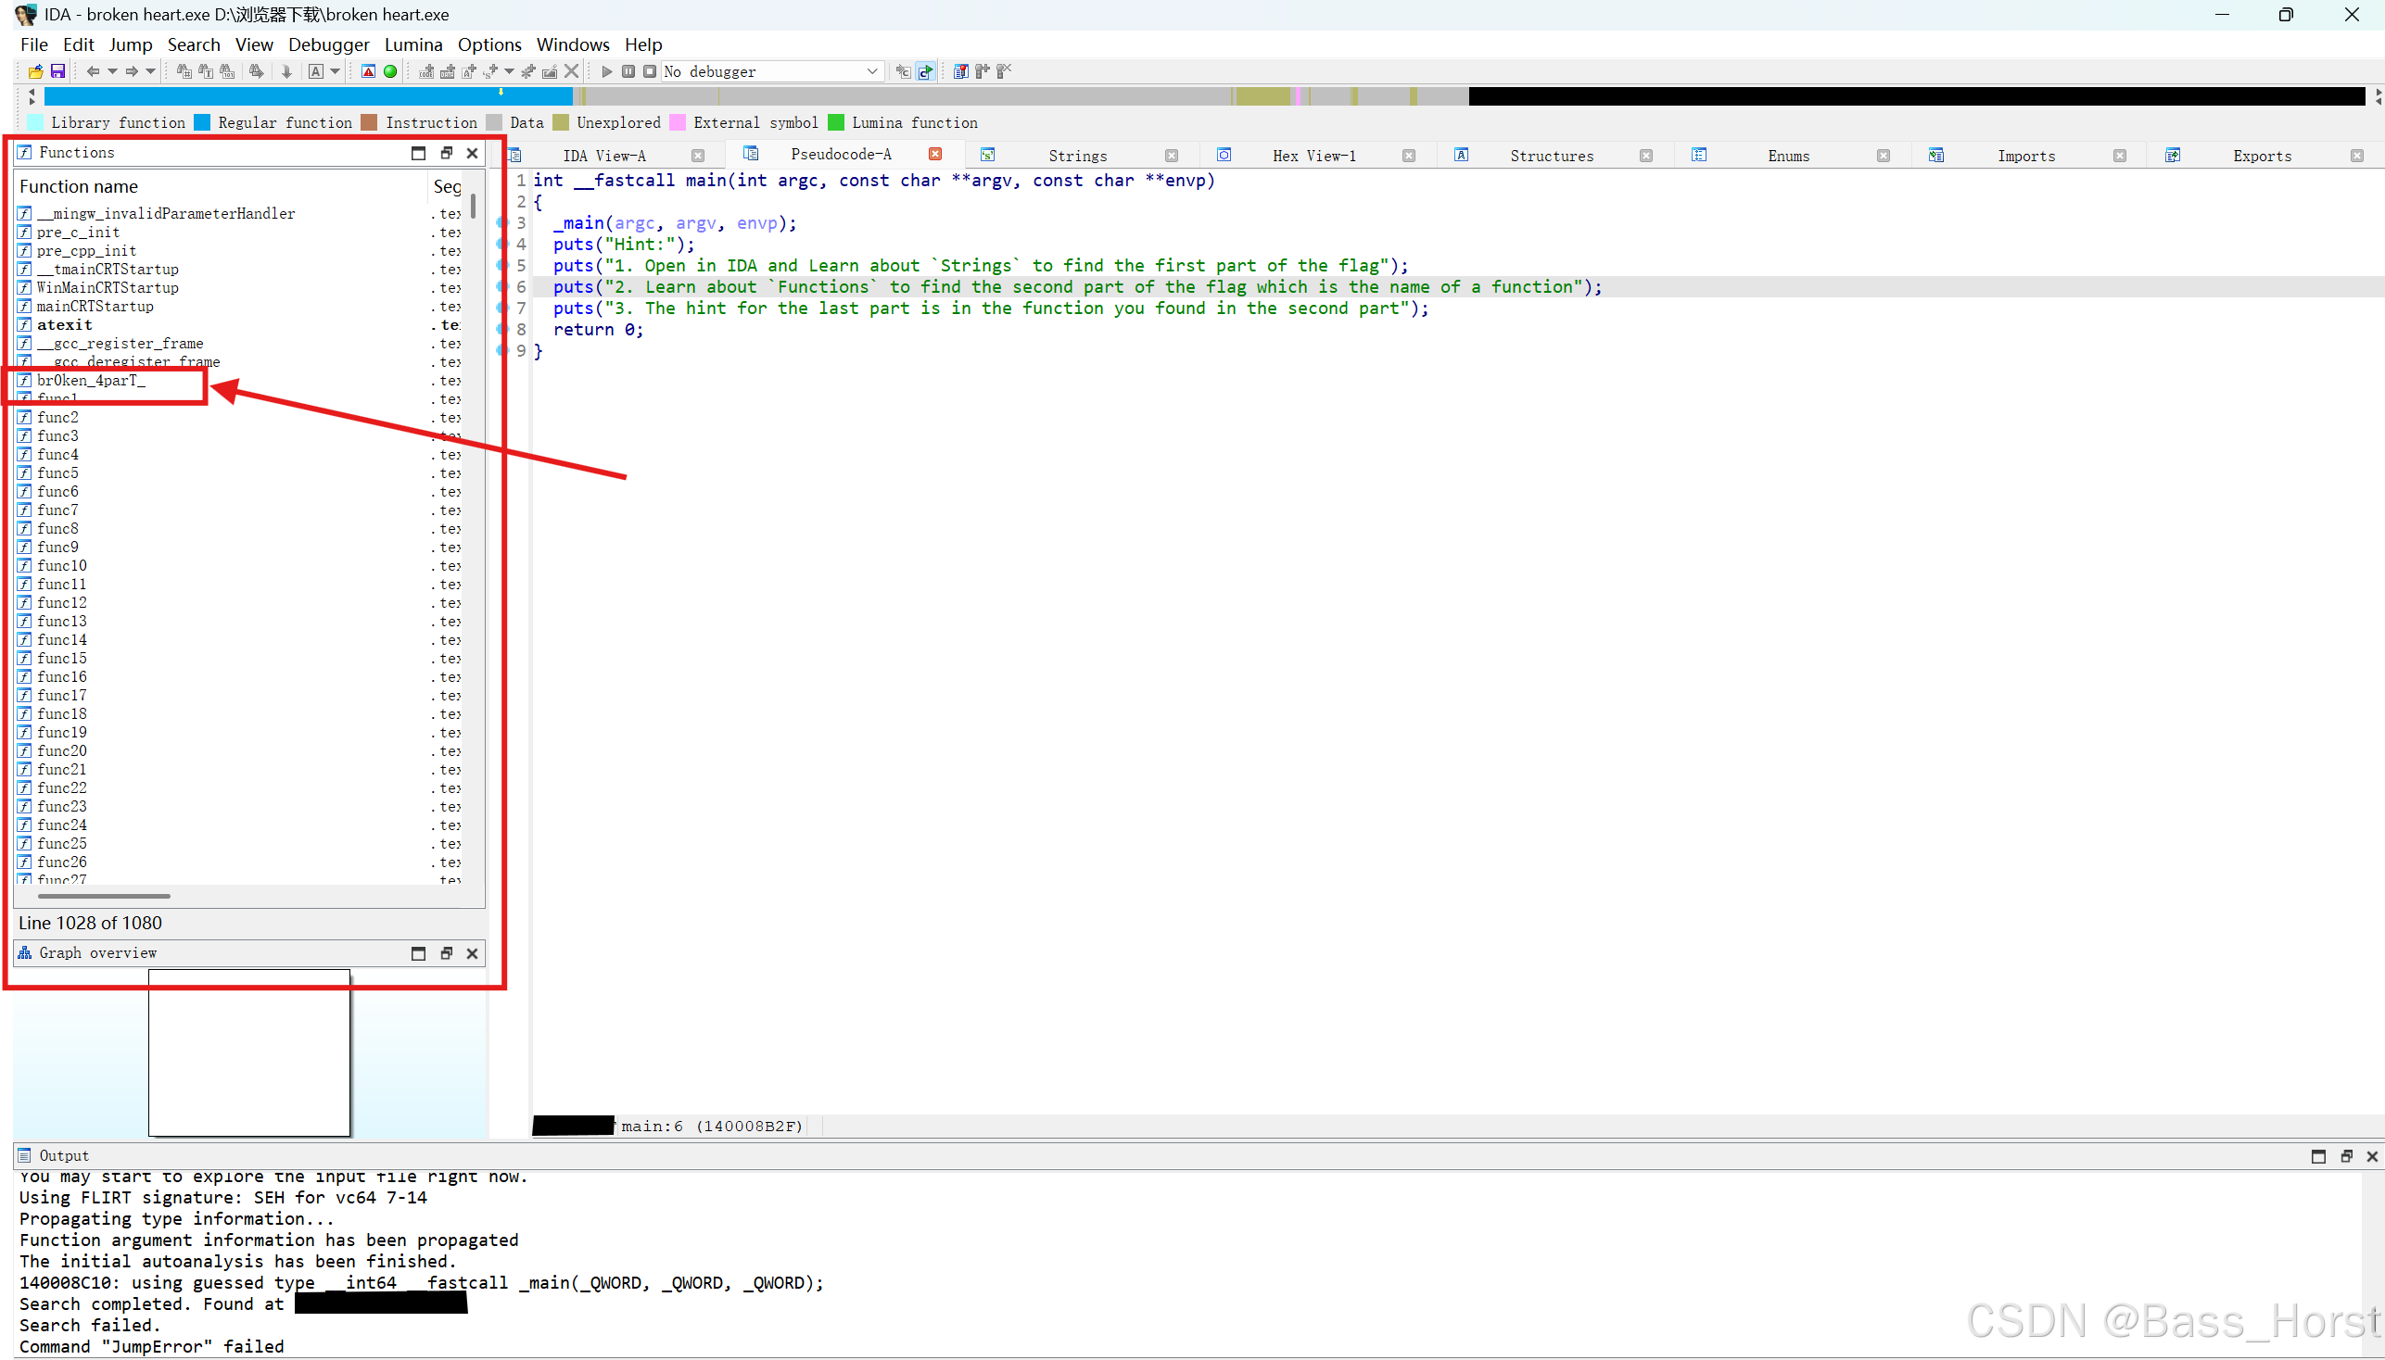Select func10 in the Functions list

62,565
